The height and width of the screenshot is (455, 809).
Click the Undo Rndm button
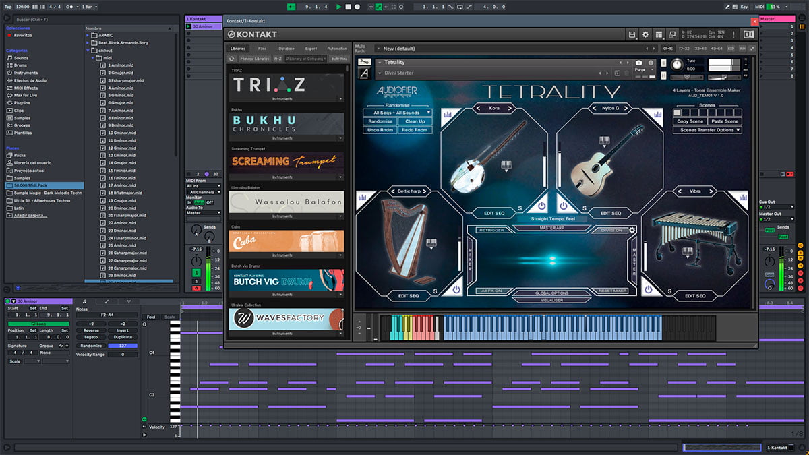380,129
